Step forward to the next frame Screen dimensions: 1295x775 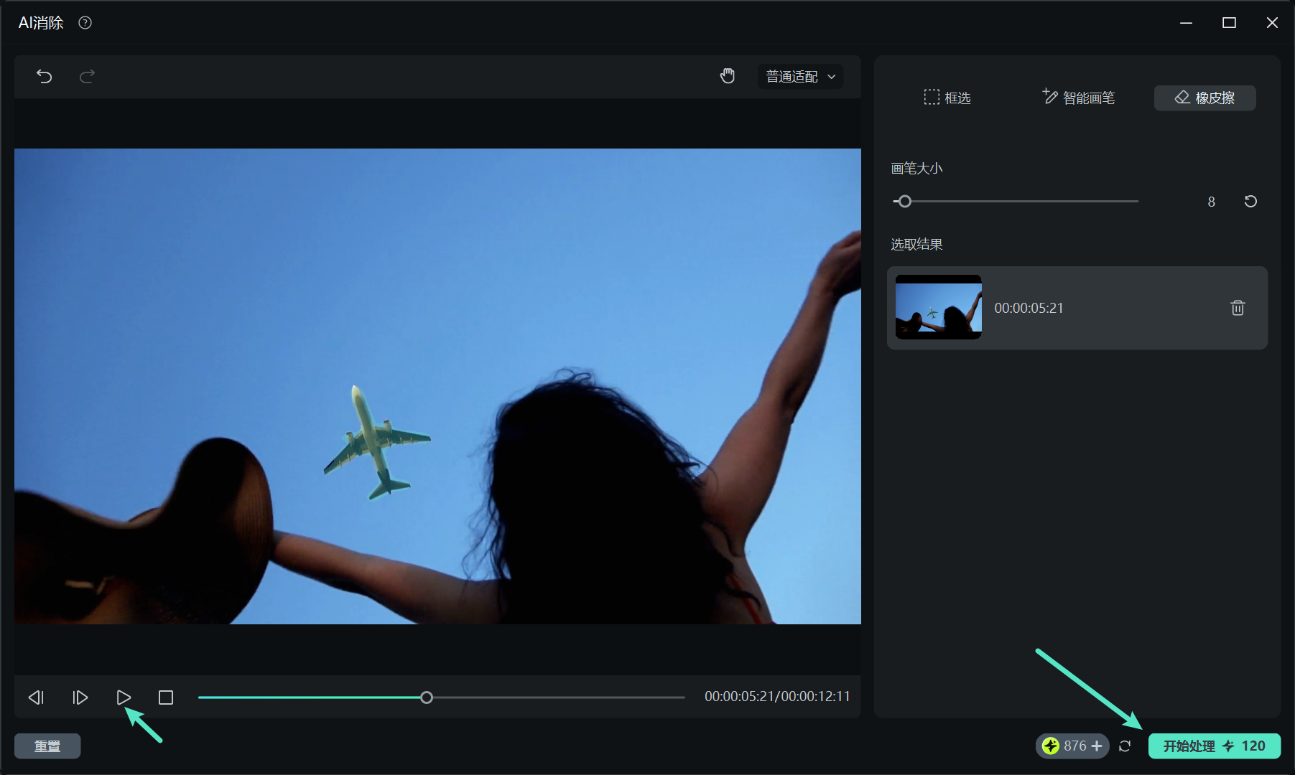pos(80,697)
